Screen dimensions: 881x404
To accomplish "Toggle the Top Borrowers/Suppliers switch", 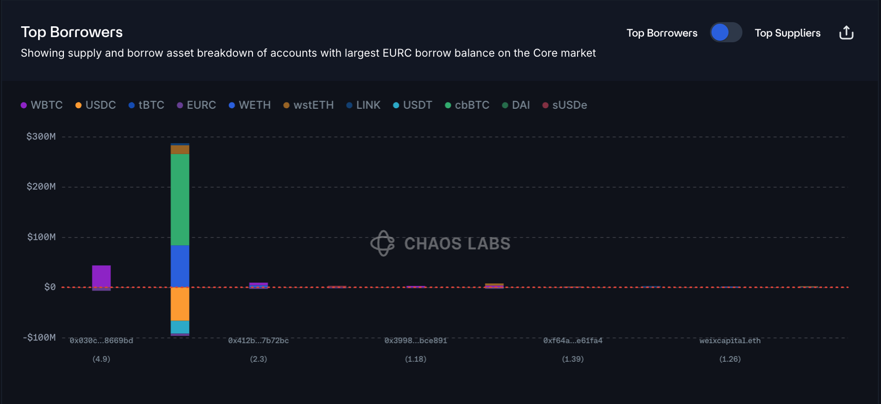I will 726,32.
